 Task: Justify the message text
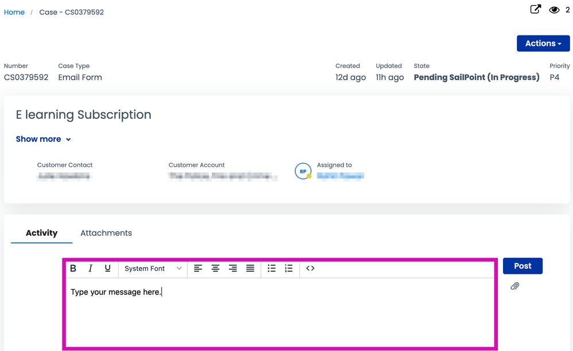click(x=250, y=269)
